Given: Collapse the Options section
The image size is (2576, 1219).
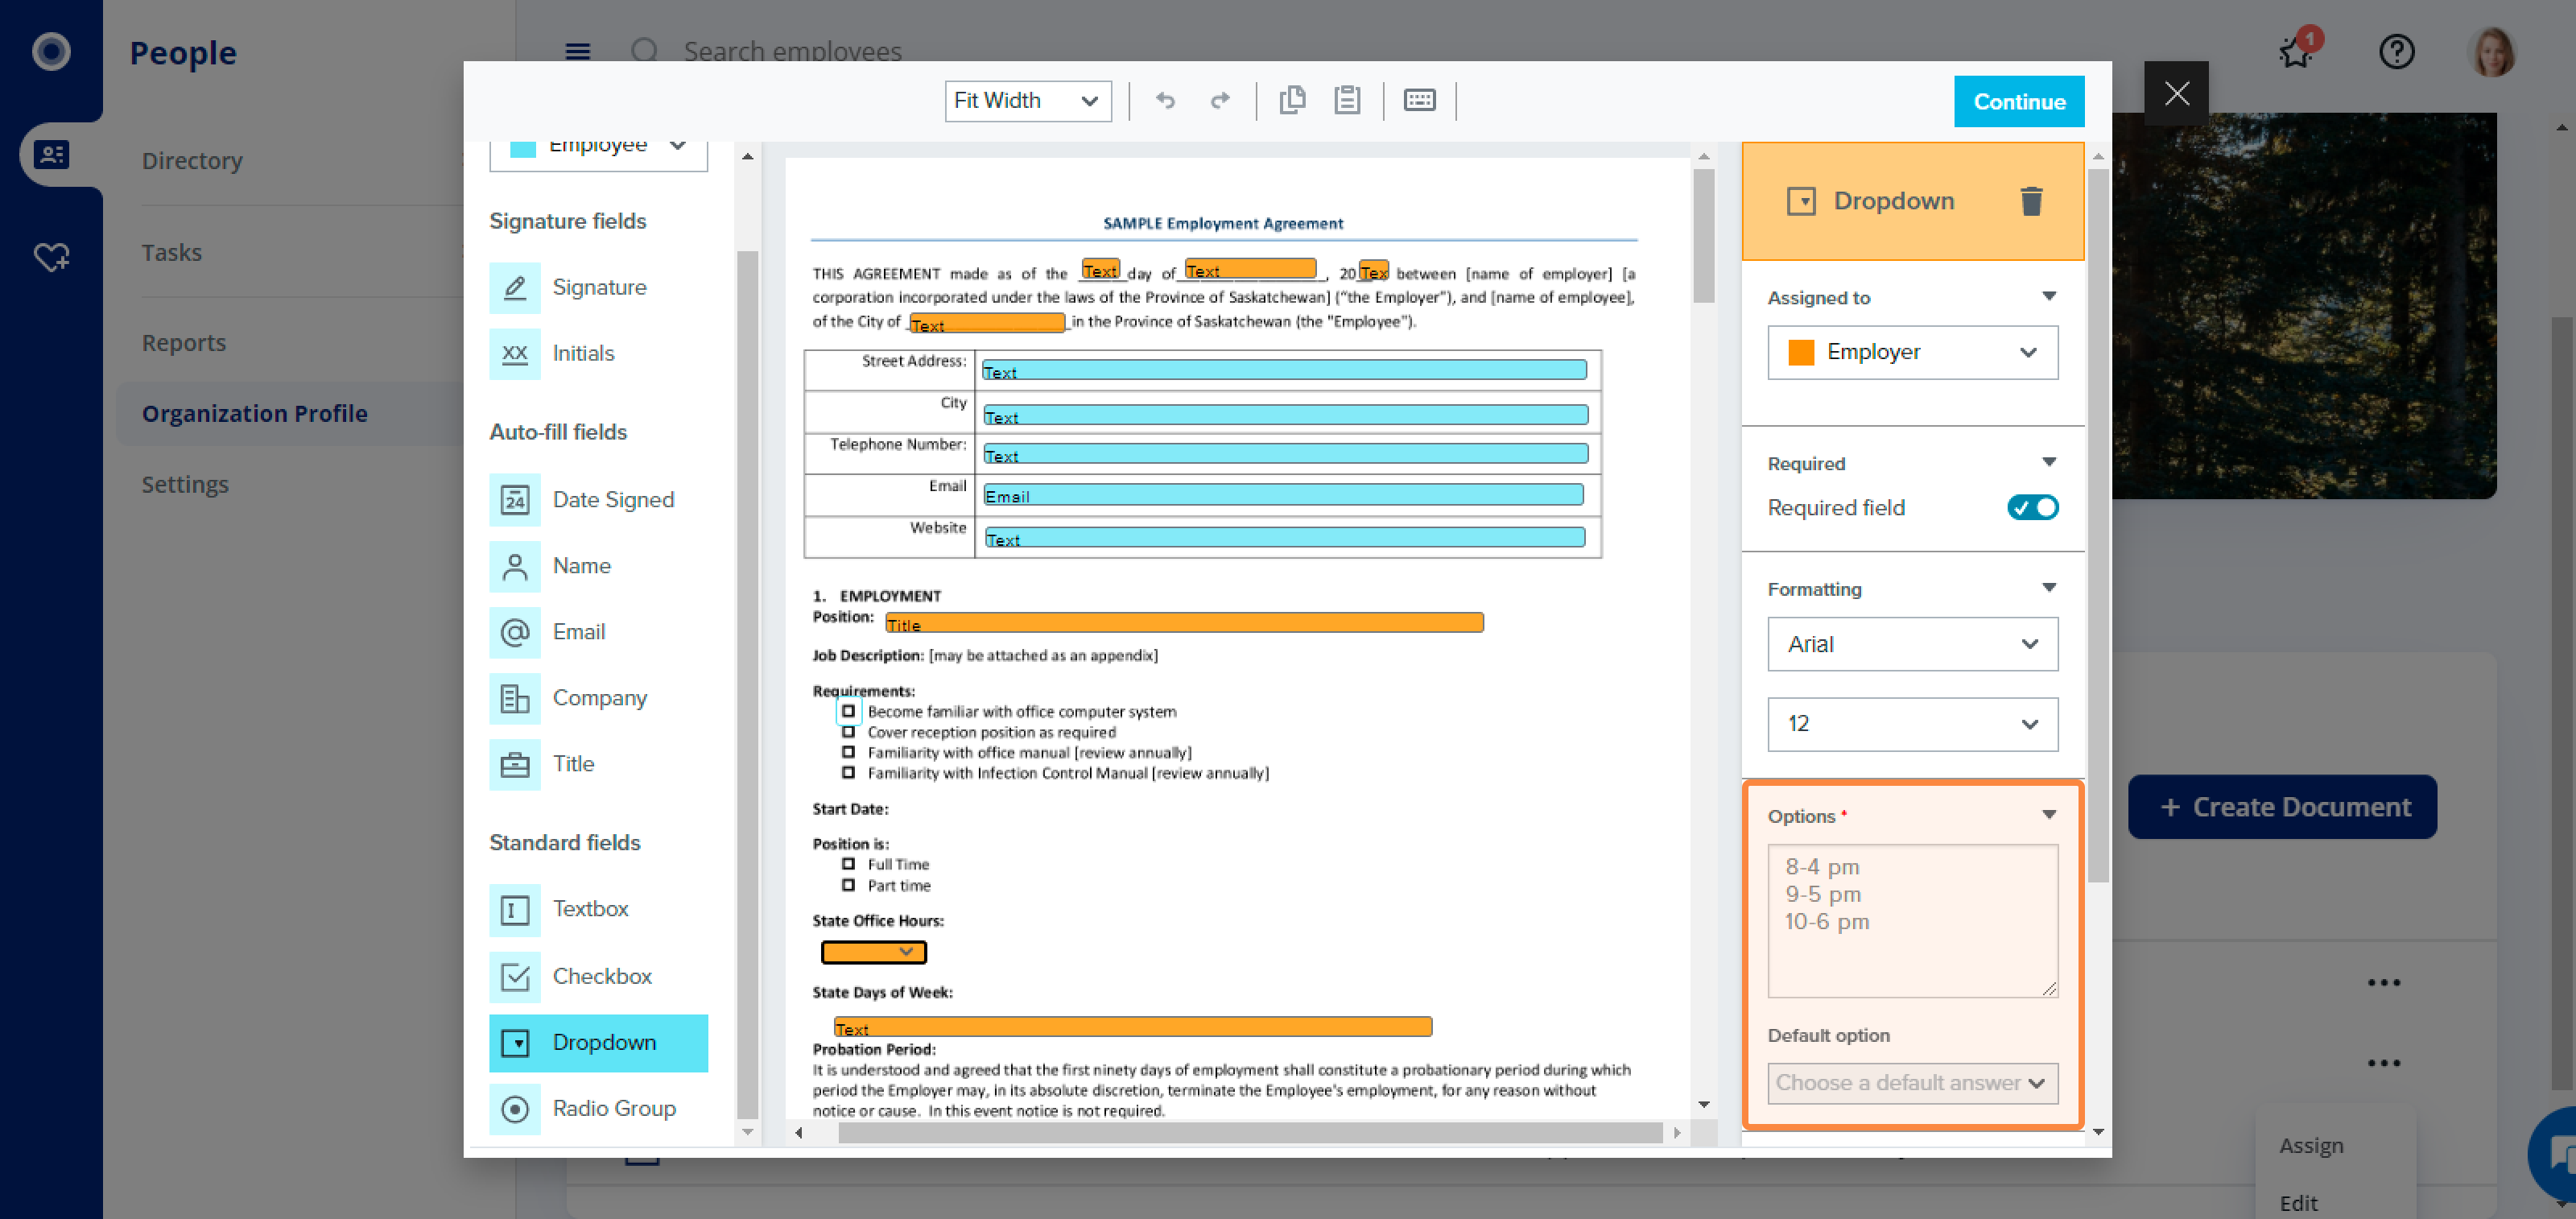Looking at the screenshot, I should 2048,815.
